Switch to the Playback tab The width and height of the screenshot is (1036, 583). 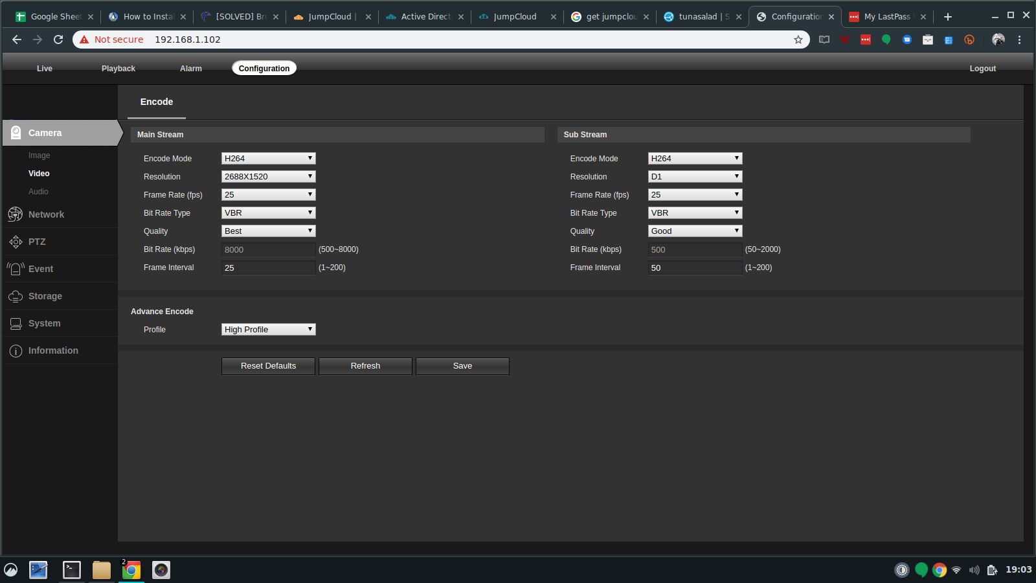tap(118, 69)
